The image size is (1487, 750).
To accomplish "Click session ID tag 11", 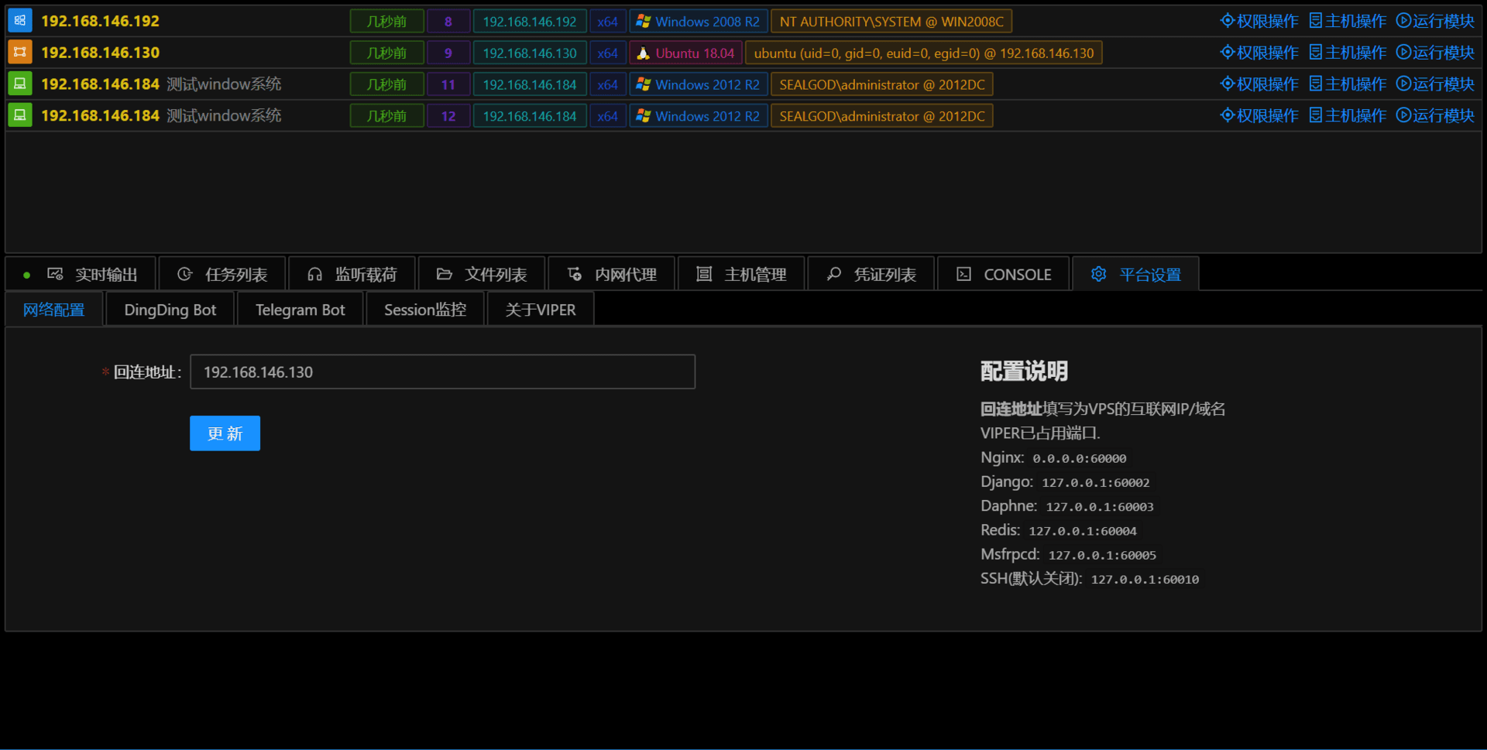I will (x=448, y=84).
